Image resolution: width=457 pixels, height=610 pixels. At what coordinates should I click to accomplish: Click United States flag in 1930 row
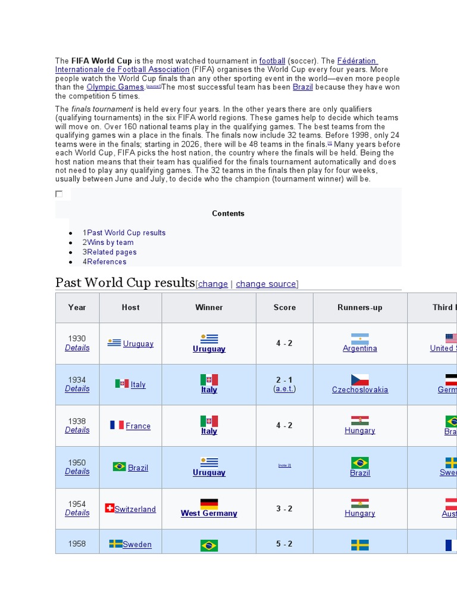[x=451, y=338]
